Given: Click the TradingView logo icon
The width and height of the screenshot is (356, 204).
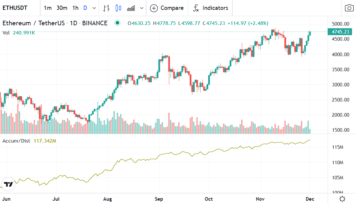Looking at the screenshot, I should [x=9, y=184].
